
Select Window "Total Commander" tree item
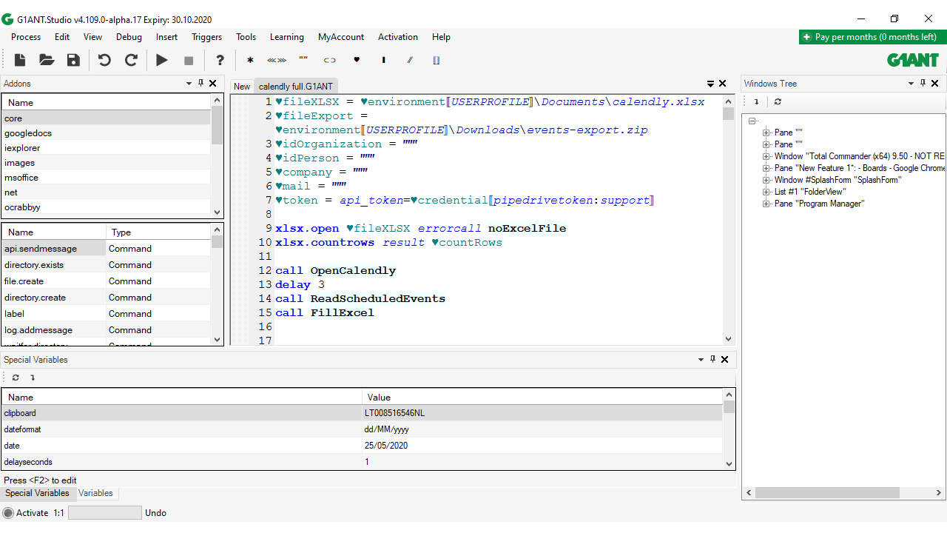click(x=860, y=156)
